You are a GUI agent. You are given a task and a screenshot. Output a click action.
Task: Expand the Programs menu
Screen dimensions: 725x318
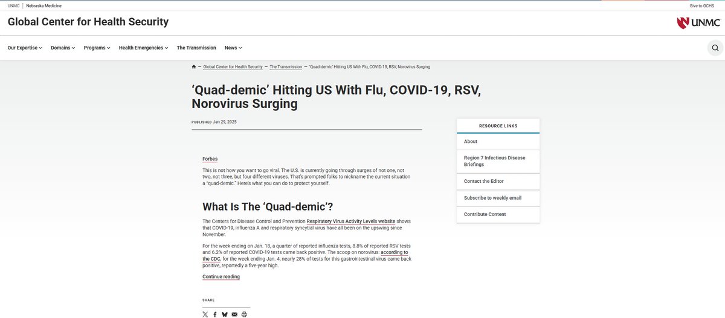97,48
